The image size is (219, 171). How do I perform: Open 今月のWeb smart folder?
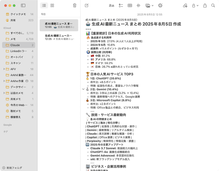19,105
